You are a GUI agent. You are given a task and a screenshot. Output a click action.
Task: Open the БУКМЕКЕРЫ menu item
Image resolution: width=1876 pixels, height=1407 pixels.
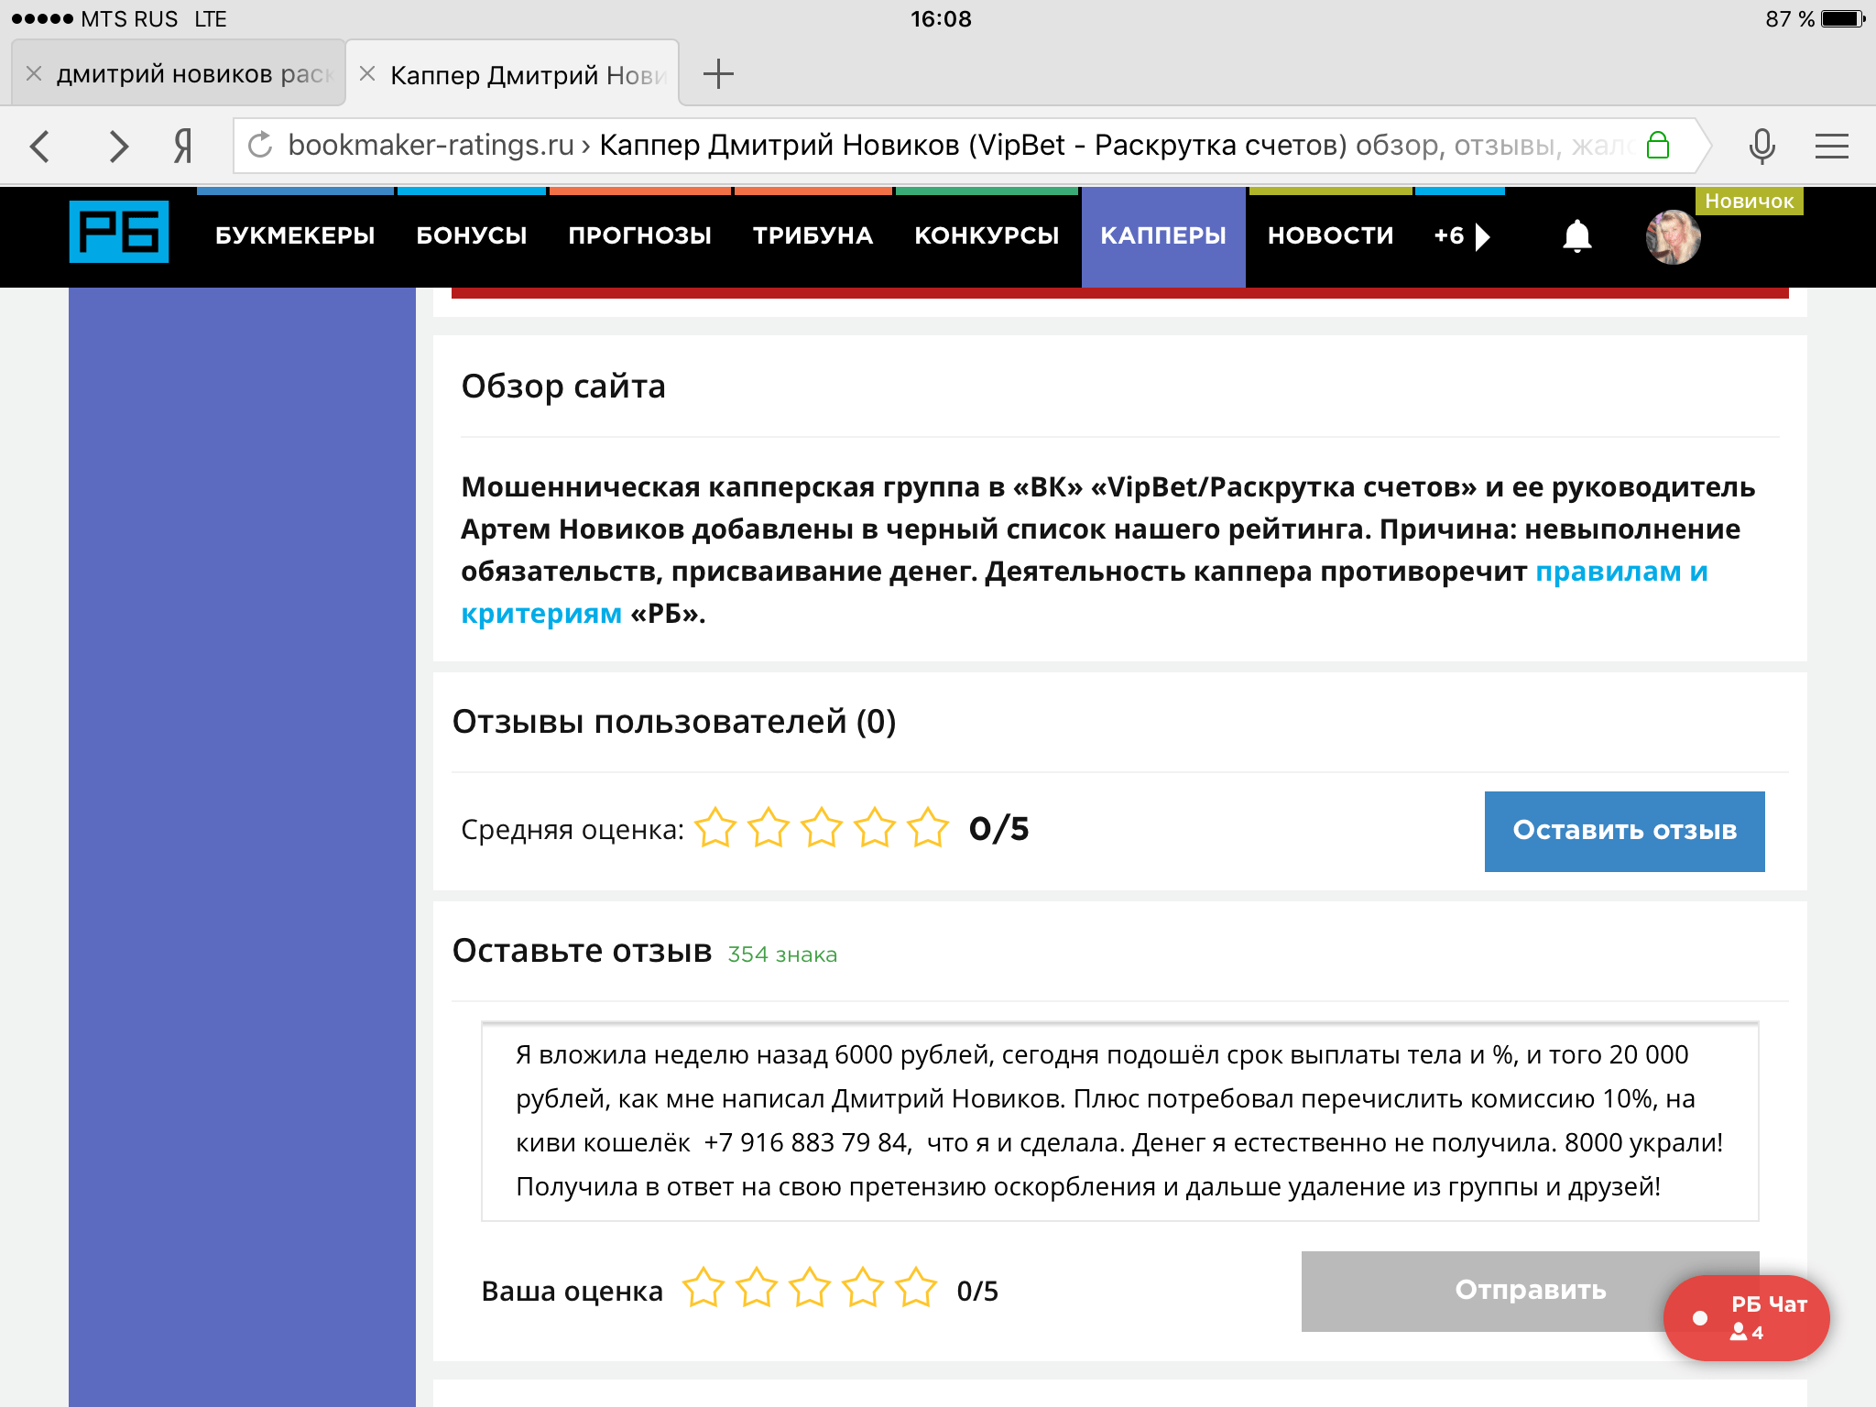pos(295,235)
